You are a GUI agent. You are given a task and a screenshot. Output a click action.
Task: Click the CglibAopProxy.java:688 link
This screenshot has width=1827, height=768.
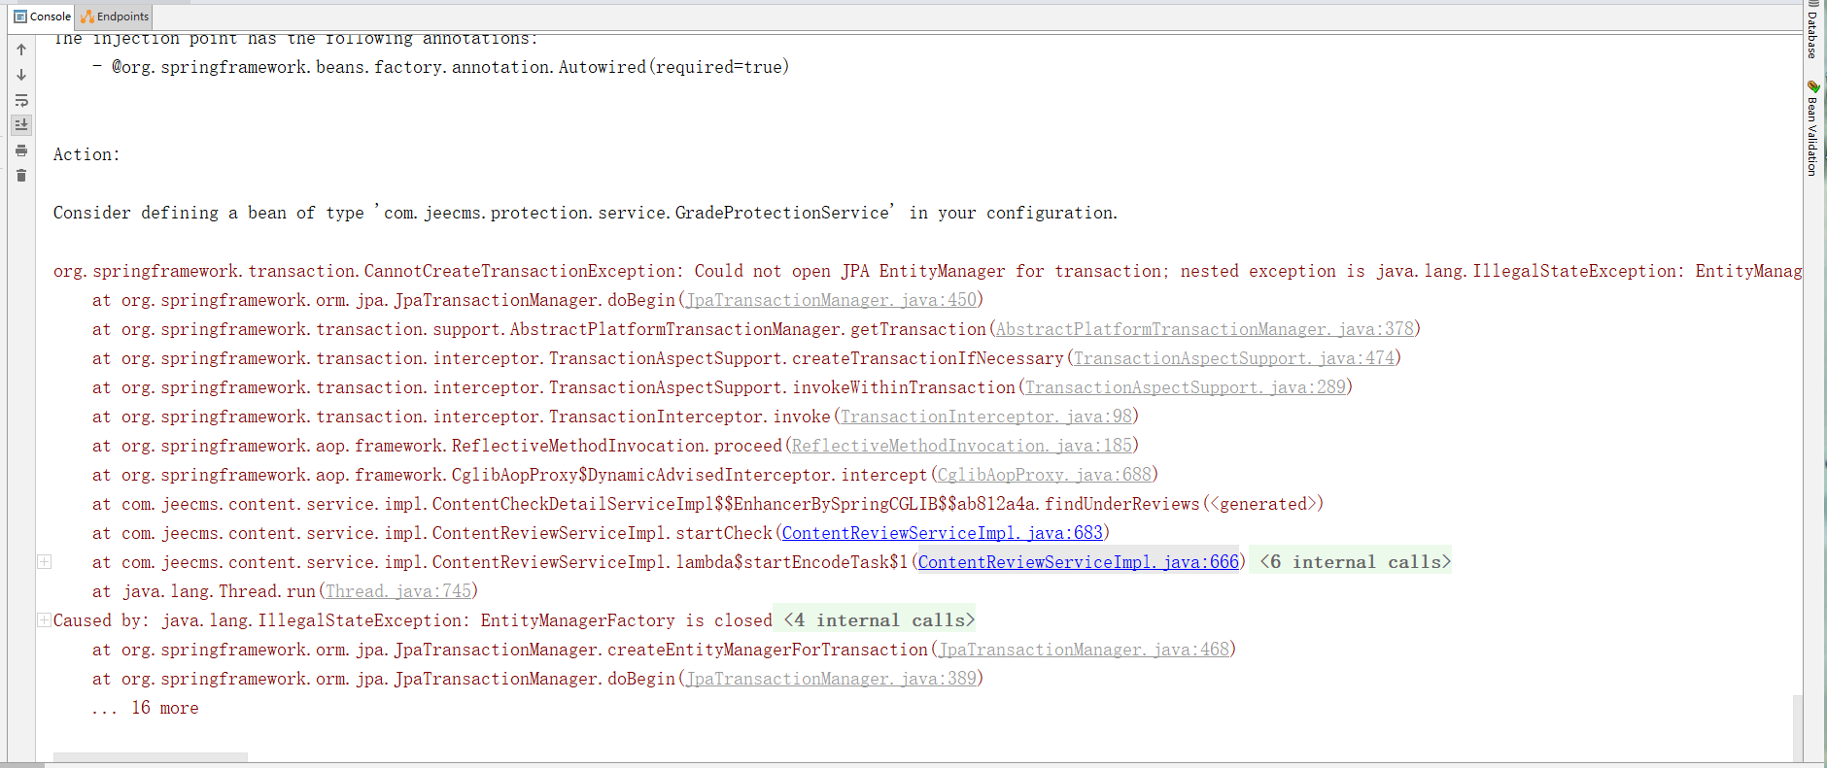pyautogui.click(x=1044, y=475)
